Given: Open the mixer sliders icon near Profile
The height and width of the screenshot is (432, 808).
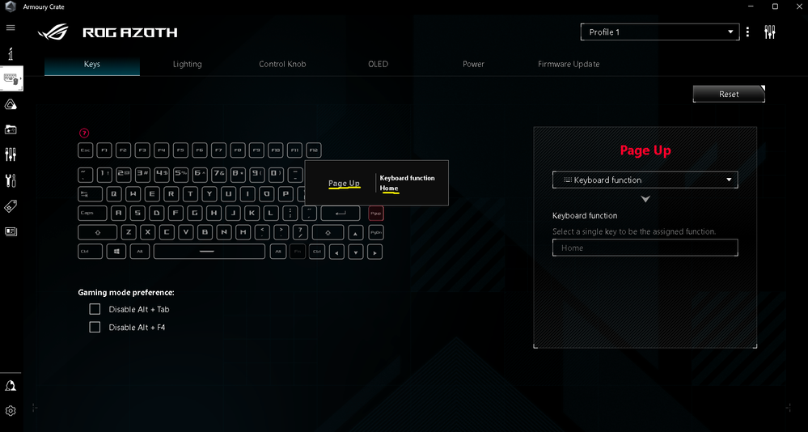Looking at the screenshot, I should click(x=770, y=32).
